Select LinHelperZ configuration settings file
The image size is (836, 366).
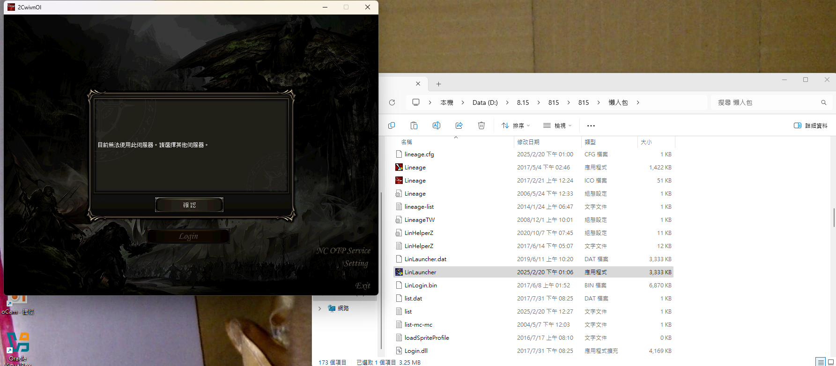[533, 233]
